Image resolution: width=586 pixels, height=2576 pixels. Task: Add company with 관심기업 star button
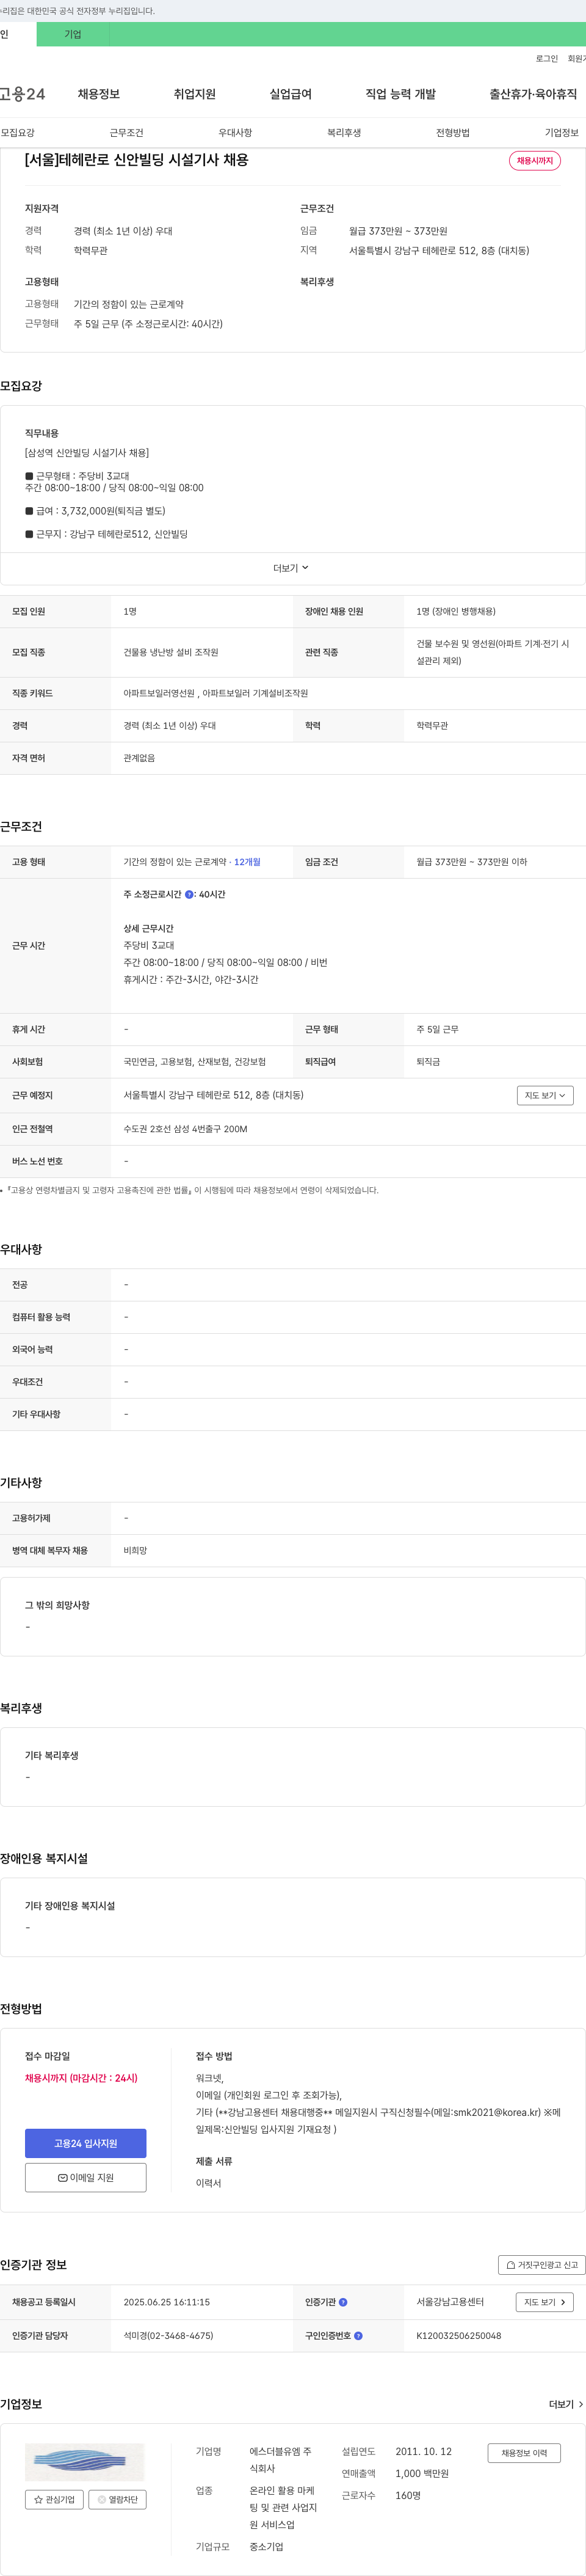point(55,2500)
